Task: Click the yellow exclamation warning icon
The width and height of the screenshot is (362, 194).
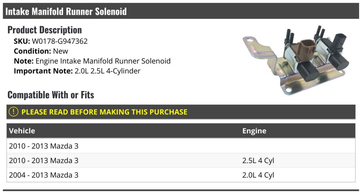Action: pyautogui.click(x=14, y=112)
